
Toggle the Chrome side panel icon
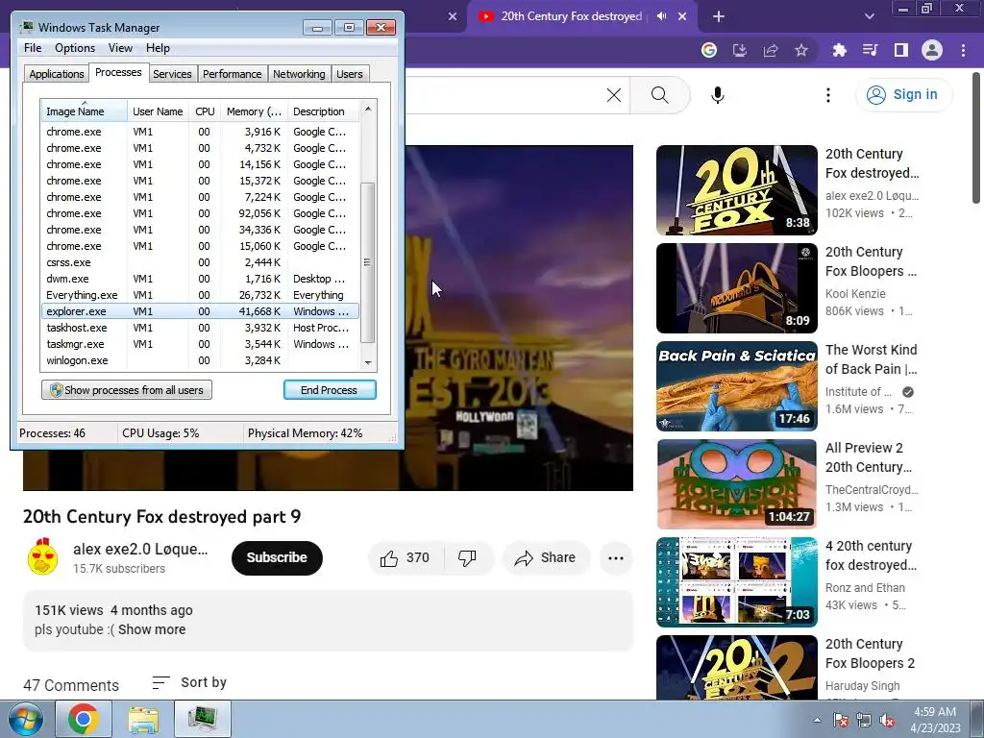pos(901,50)
